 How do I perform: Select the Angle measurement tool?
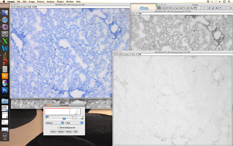177,8
